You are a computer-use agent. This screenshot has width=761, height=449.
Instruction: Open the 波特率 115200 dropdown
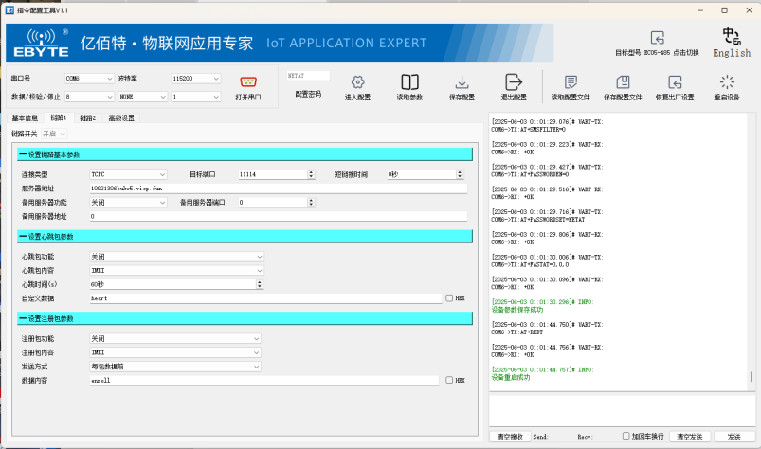196,79
